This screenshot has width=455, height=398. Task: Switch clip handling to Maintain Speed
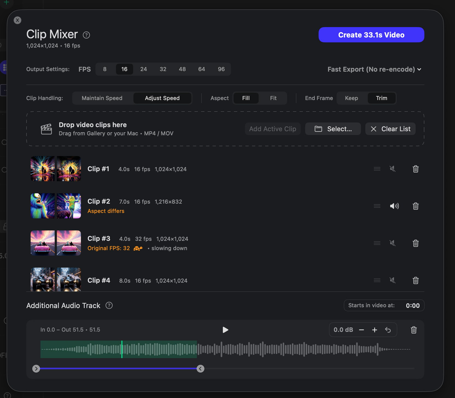pyautogui.click(x=102, y=98)
